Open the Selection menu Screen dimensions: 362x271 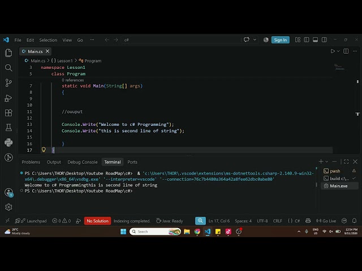[48, 40]
